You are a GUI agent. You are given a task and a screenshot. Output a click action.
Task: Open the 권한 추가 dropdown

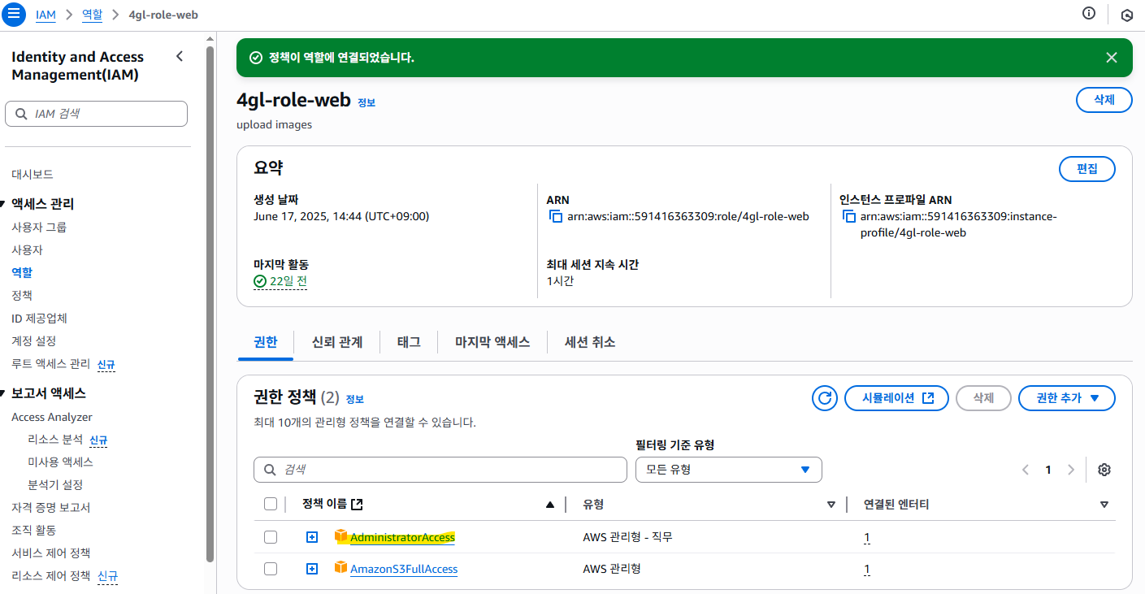[1066, 398]
